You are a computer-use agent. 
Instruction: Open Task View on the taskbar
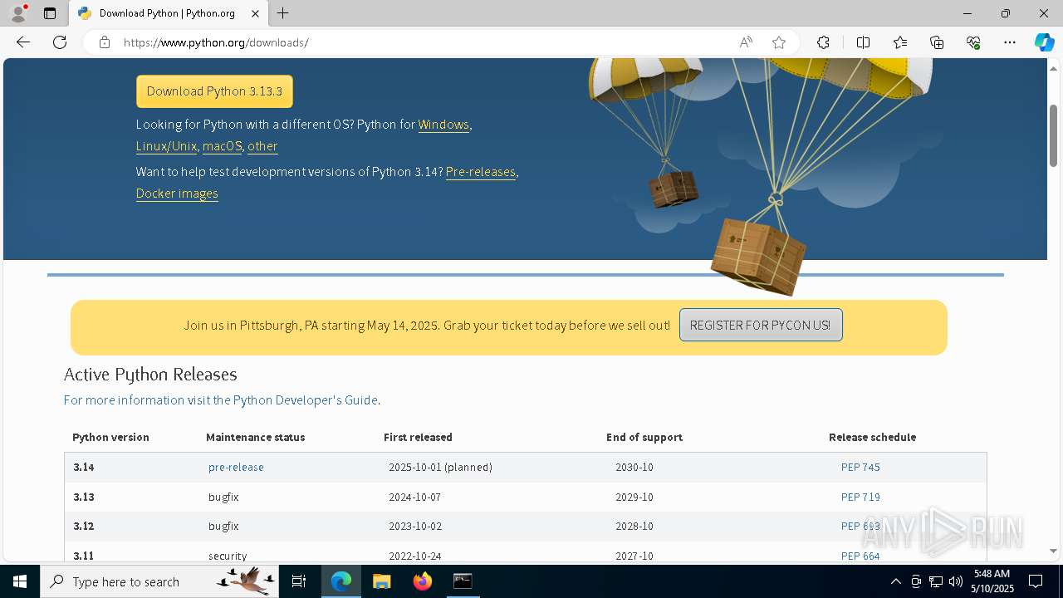click(299, 581)
